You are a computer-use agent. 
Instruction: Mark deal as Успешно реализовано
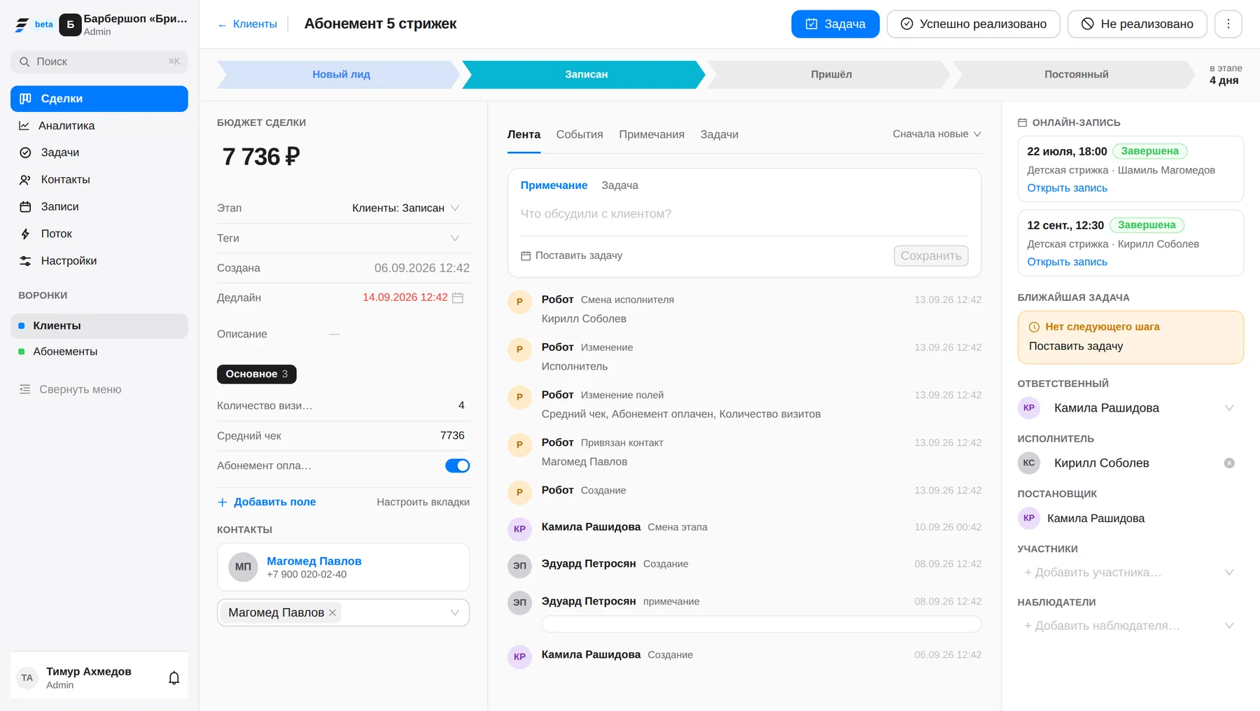(973, 24)
